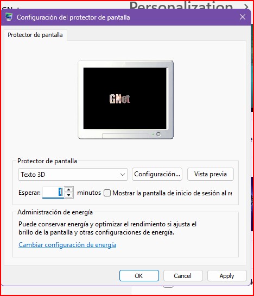Image resolution: width=254 pixels, height=296 pixels.
Task: Open the Cambiar configuración de energía link
Action: coord(67,245)
